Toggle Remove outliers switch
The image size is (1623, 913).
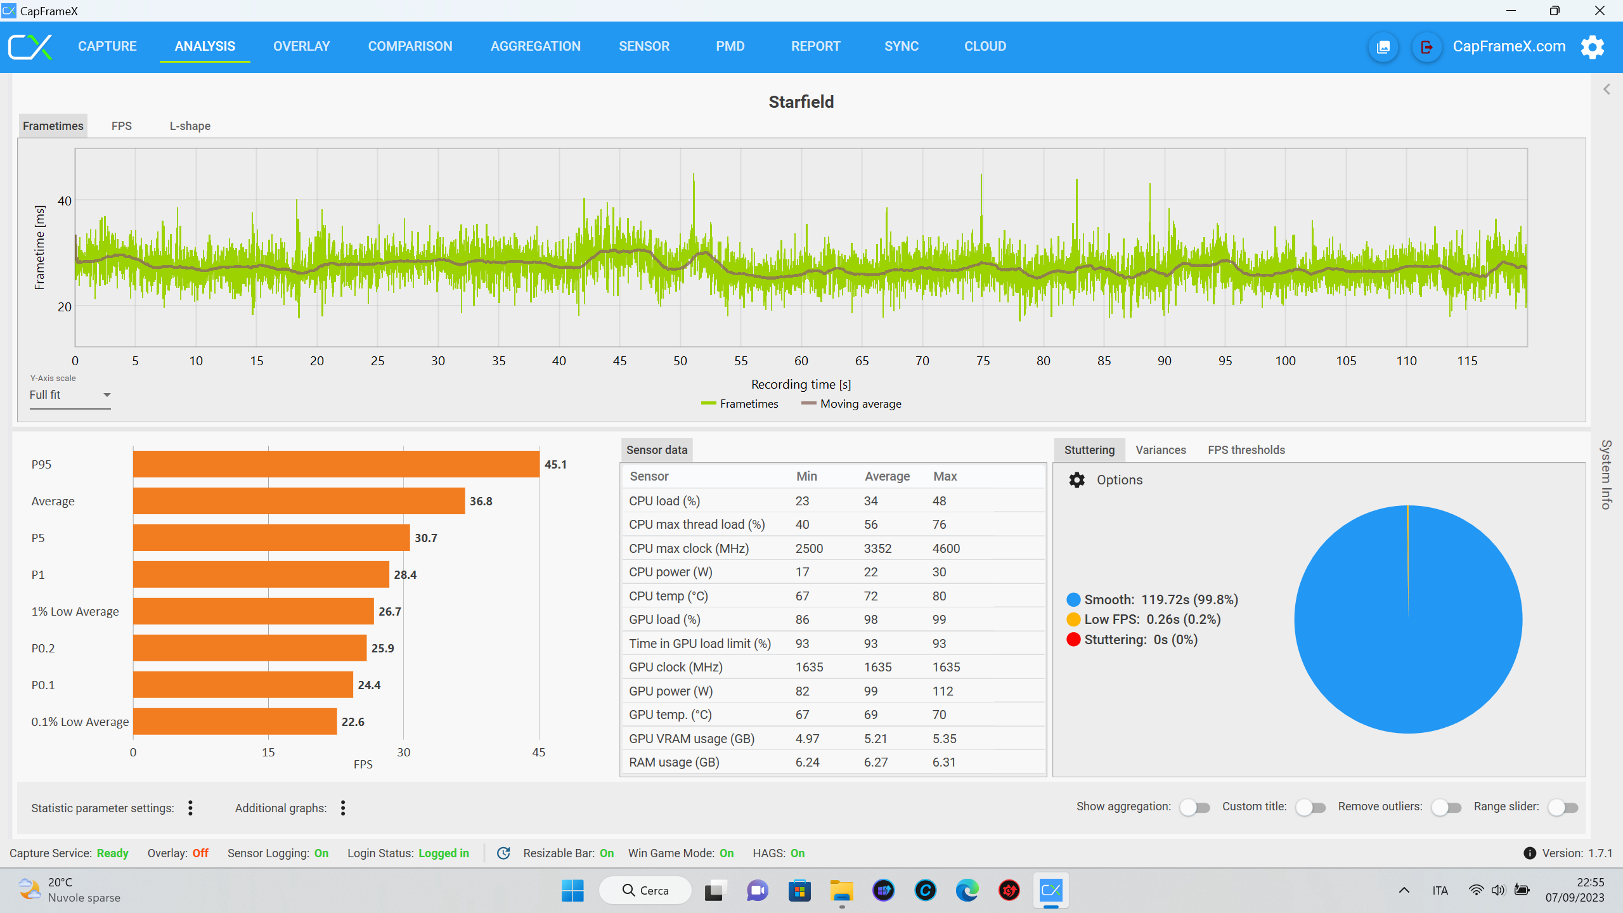click(1446, 808)
